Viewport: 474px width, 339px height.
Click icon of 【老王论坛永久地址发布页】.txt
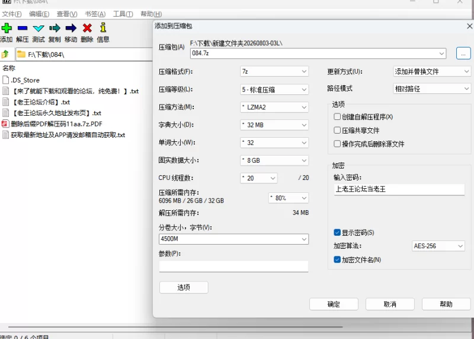point(5,113)
